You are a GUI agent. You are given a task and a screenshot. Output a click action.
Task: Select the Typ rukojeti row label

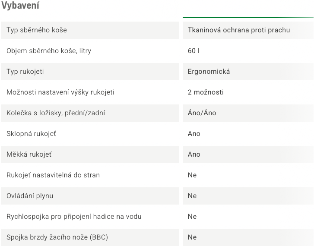(x=25, y=72)
